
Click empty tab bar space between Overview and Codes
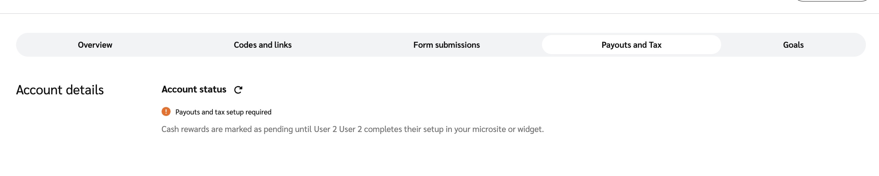(172, 45)
